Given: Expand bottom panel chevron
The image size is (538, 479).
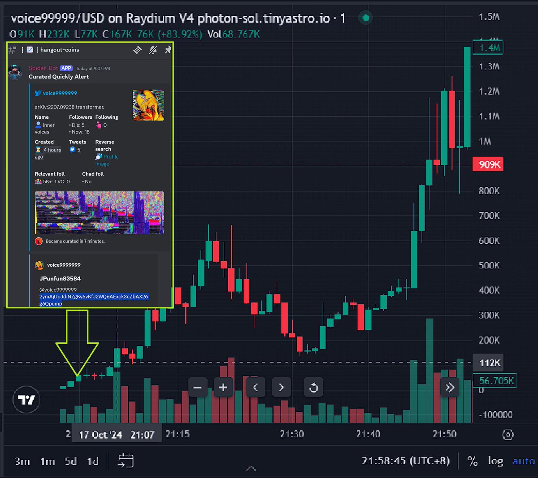Looking at the screenshot, I should pyautogui.click(x=251, y=469).
